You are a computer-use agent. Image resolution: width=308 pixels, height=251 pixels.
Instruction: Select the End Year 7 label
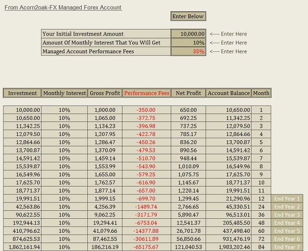coord(287,247)
